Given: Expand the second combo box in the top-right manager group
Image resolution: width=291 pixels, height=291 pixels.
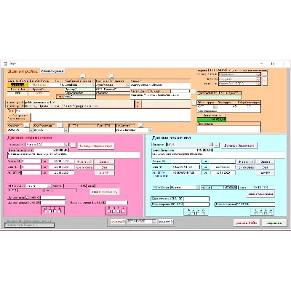Looking at the screenshot, I should [x=258, y=79].
